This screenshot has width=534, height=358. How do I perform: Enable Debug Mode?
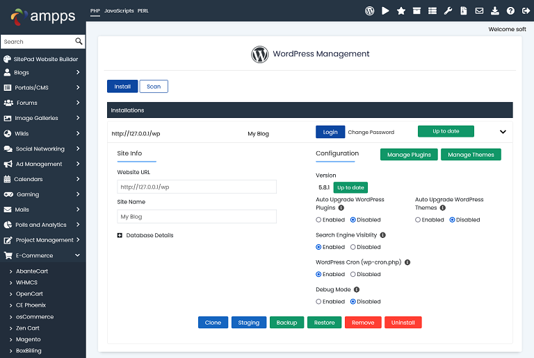pos(318,302)
